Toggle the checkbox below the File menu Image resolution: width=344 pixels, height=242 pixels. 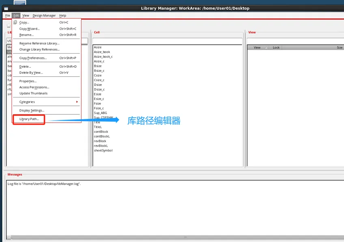[9, 26]
